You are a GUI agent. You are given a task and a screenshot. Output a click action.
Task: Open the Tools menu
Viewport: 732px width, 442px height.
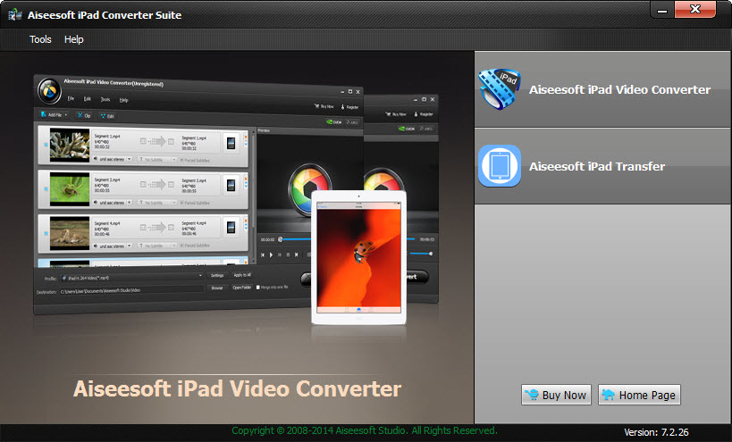pyautogui.click(x=40, y=39)
